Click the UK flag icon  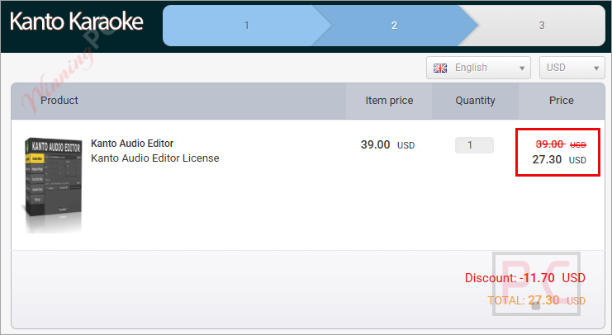click(x=440, y=68)
